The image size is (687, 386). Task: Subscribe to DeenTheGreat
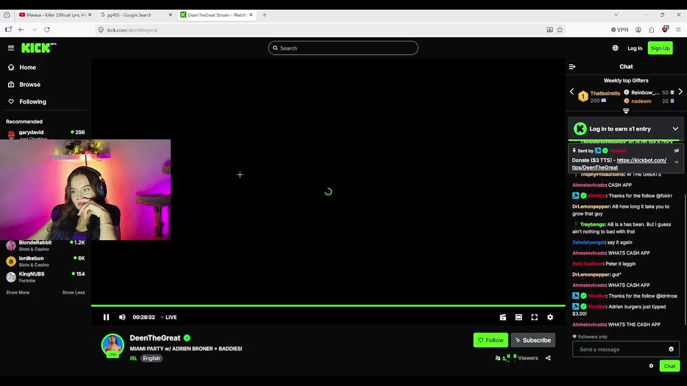click(x=533, y=340)
